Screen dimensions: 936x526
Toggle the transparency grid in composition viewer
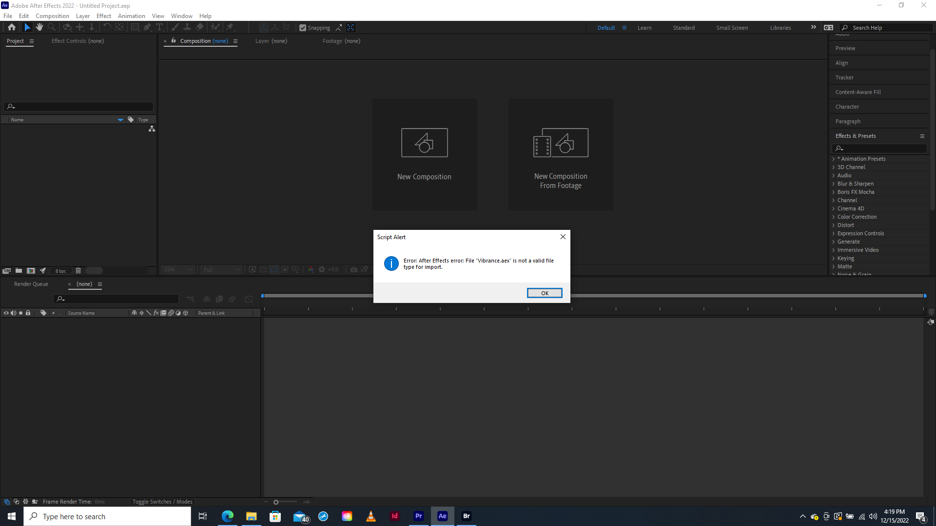pos(263,269)
